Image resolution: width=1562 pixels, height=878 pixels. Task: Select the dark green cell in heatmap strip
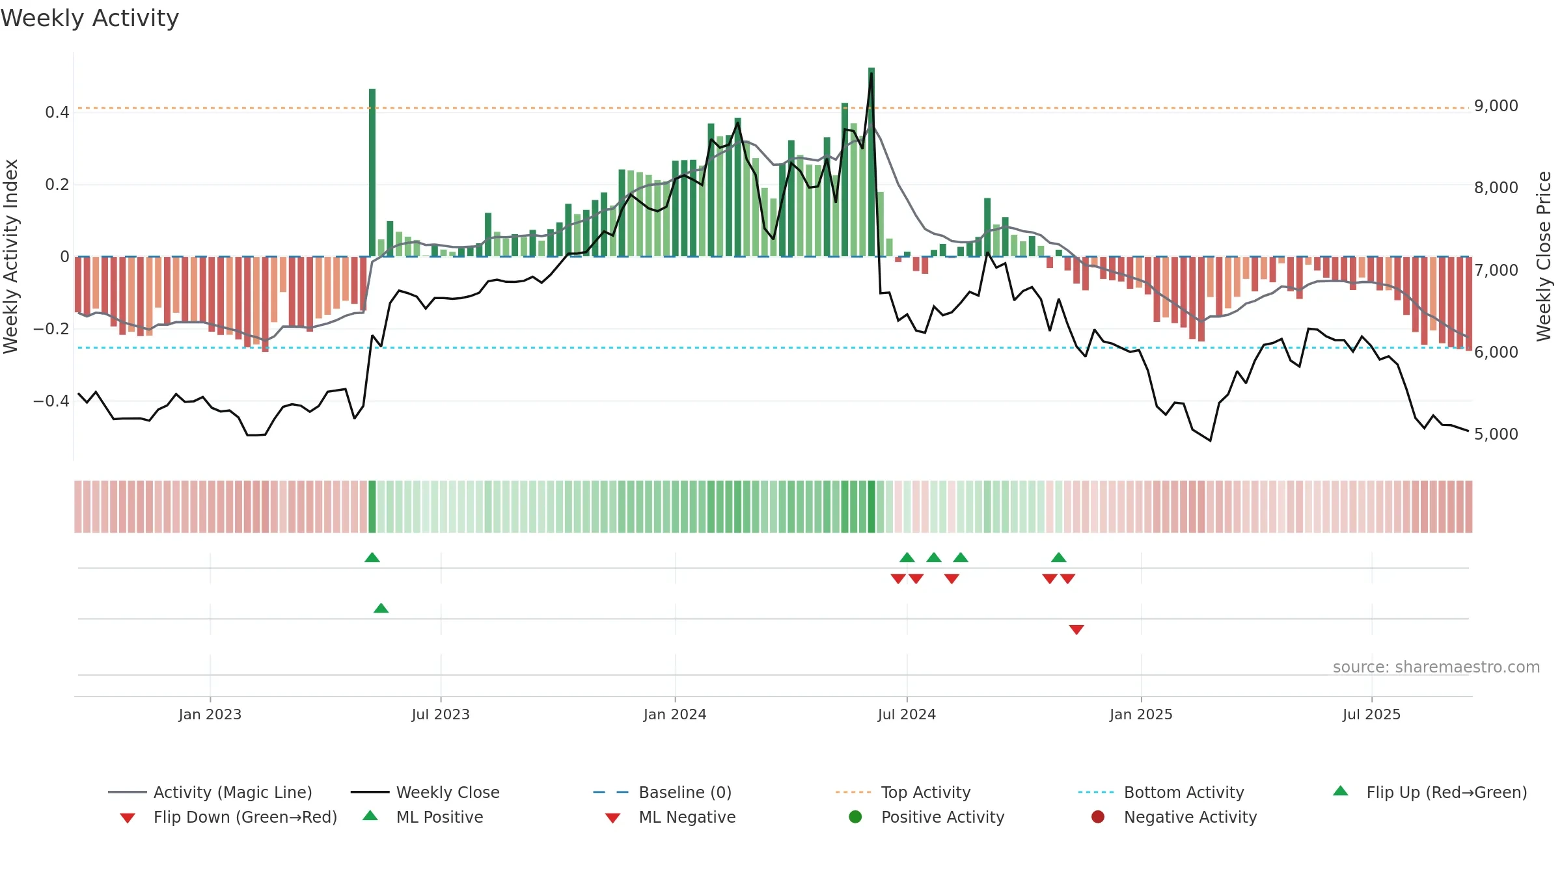pyautogui.click(x=372, y=507)
